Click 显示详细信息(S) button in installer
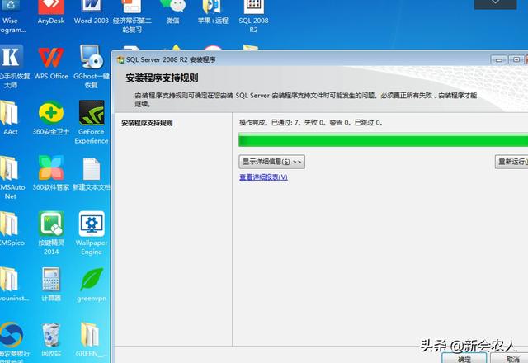This screenshot has height=363, width=528. pos(271,162)
